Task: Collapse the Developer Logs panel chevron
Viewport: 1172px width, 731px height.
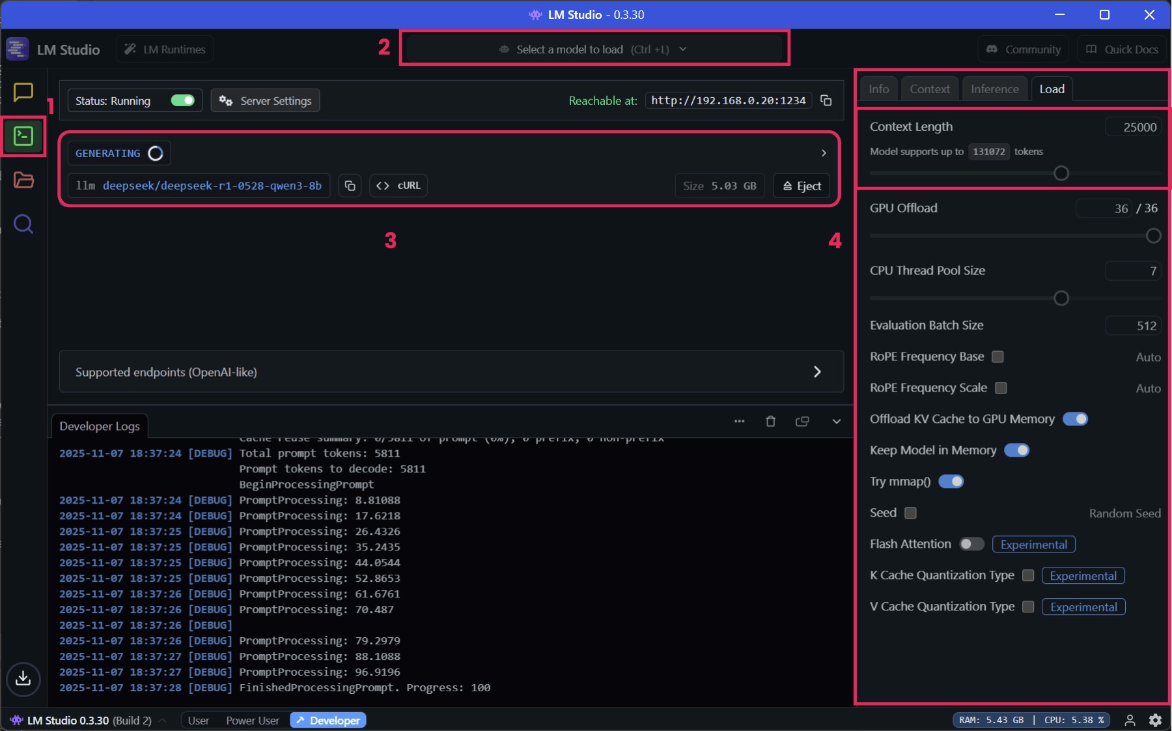Action: pyautogui.click(x=837, y=422)
